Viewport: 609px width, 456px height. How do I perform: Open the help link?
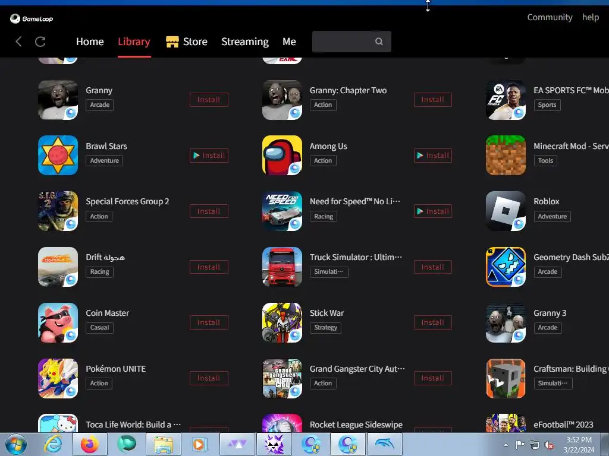tap(591, 17)
